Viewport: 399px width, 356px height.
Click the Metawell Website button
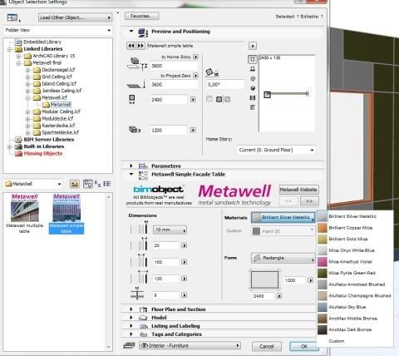tap(298, 190)
